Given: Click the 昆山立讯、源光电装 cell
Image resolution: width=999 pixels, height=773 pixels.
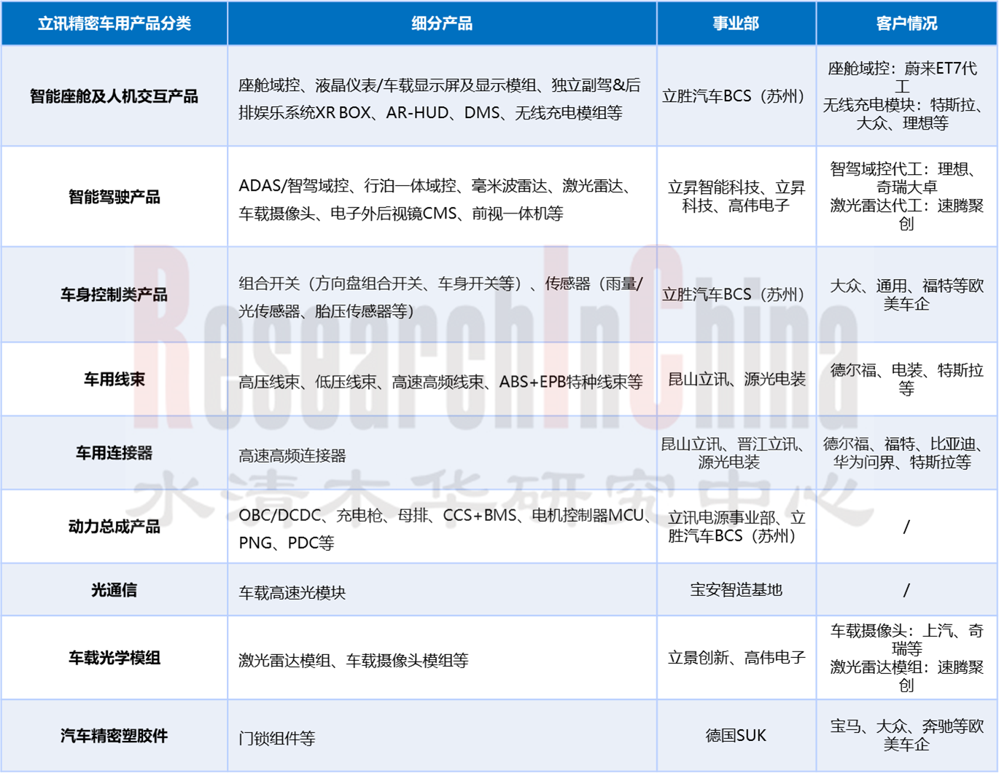Looking at the screenshot, I should 736,380.
